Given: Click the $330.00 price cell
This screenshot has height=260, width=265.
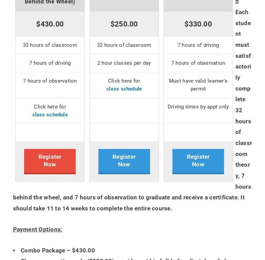Looking at the screenshot, I should (198, 24).
